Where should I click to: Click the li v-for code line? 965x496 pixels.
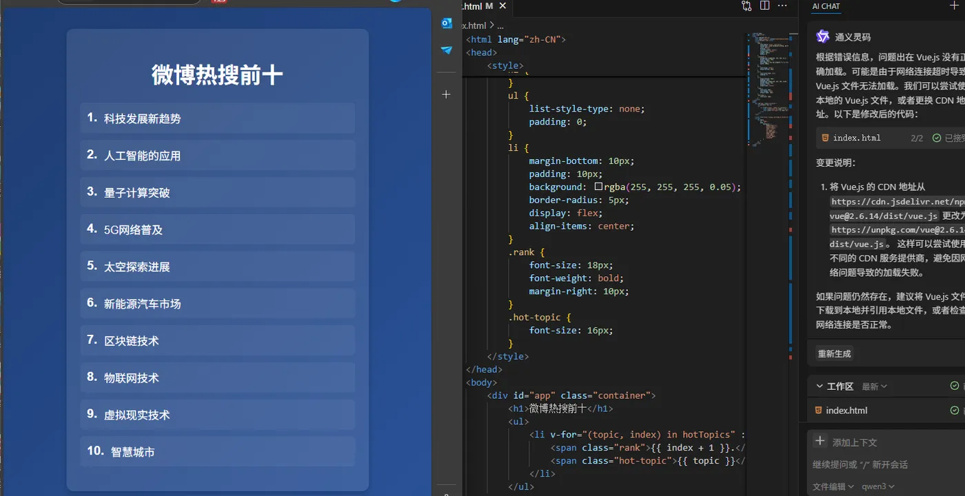(x=637, y=435)
